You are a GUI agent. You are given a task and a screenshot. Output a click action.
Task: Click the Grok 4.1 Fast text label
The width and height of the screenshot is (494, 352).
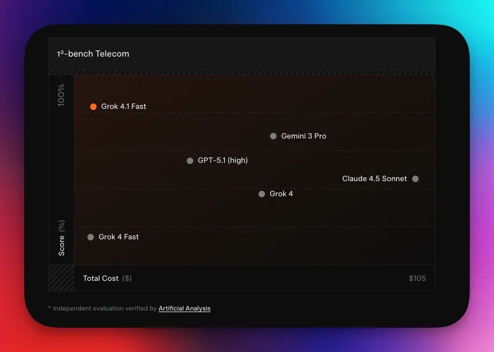[123, 107]
